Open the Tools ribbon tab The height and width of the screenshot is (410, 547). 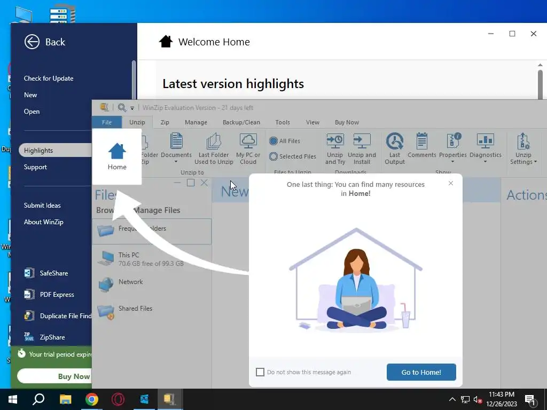point(282,122)
